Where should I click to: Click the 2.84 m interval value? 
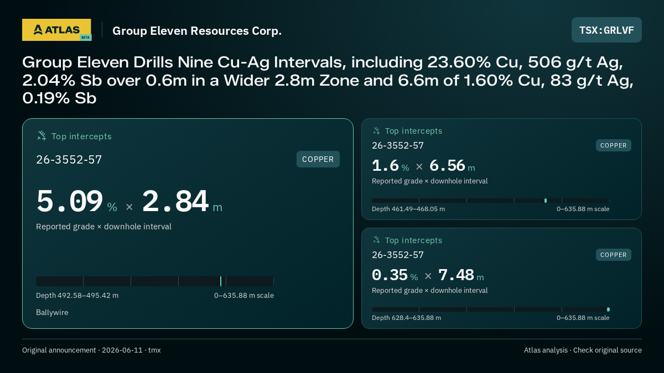pyautogui.click(x=182, y=202)
